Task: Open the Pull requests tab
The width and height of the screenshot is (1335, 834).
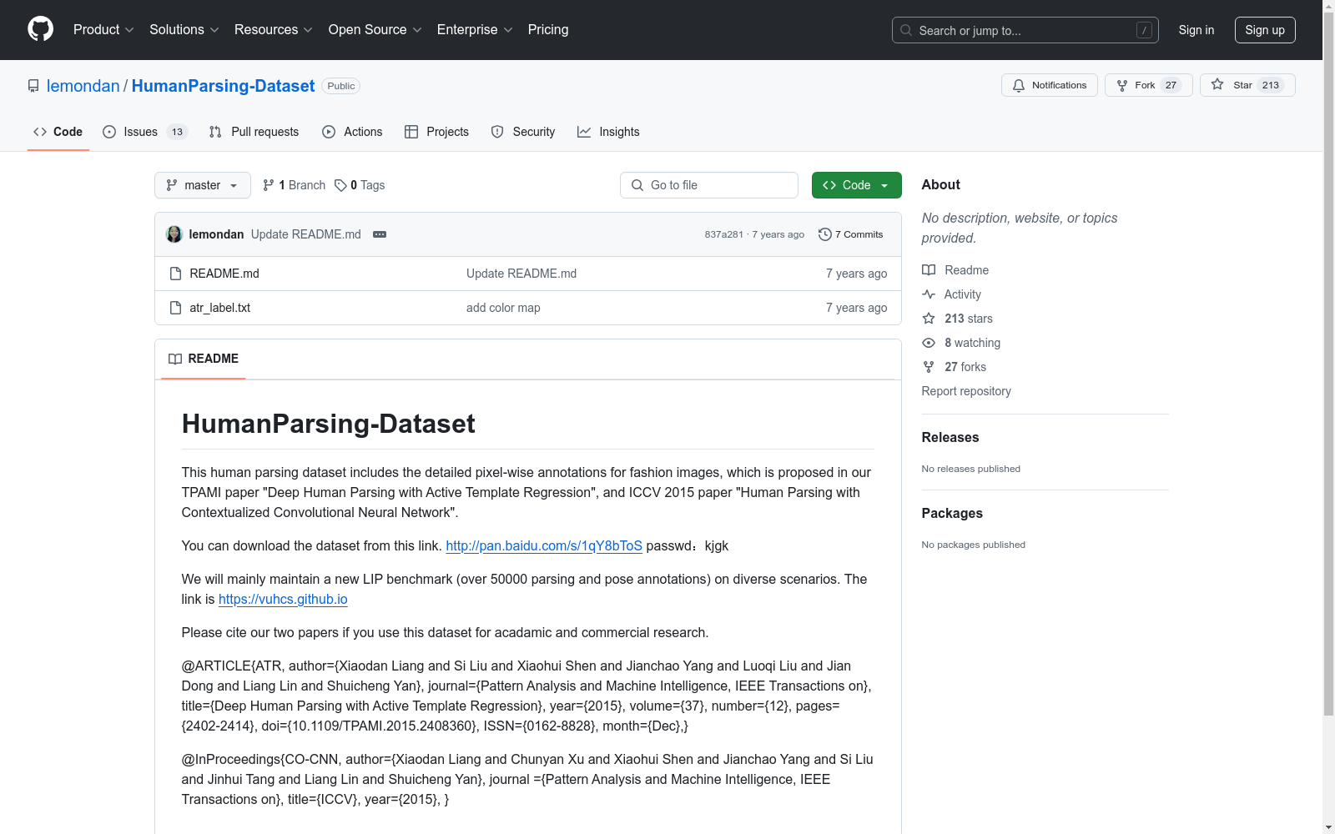Action: pyautogui.click(x=254, y=132)
